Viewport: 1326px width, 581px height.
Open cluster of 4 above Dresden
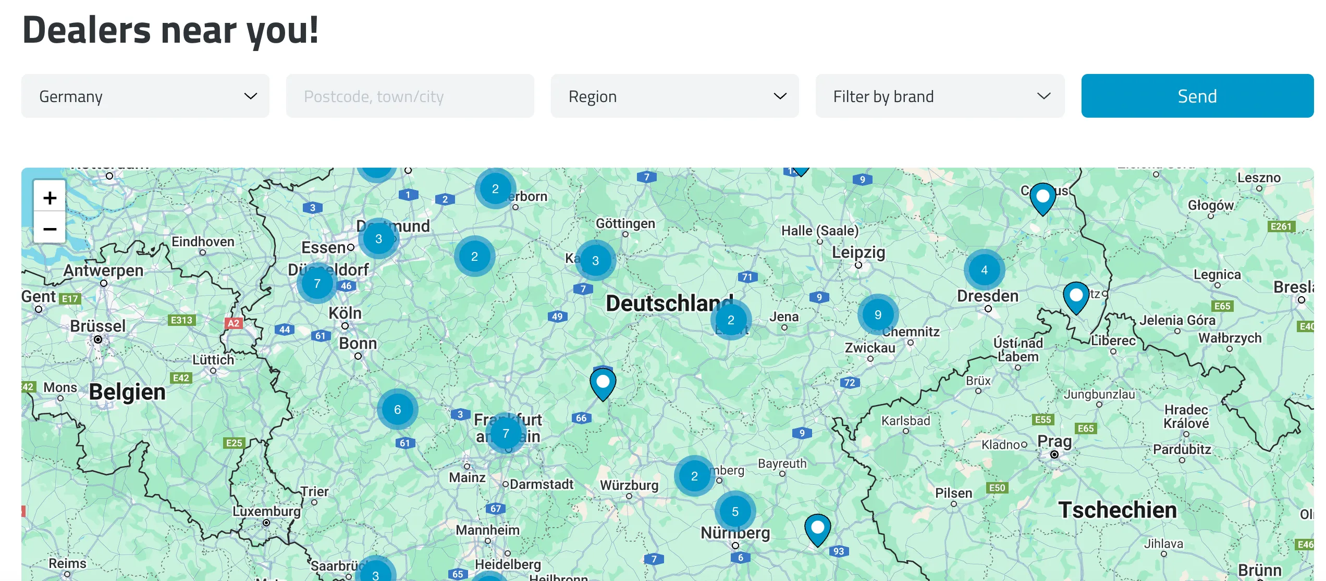tap(984, 270)
